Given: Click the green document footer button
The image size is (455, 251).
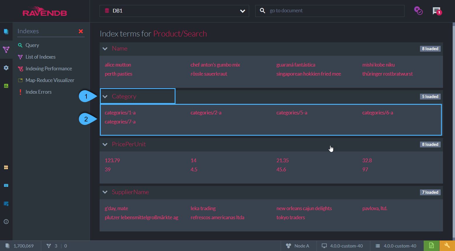Looking at the screenshot, I should (x=432, y=246).
